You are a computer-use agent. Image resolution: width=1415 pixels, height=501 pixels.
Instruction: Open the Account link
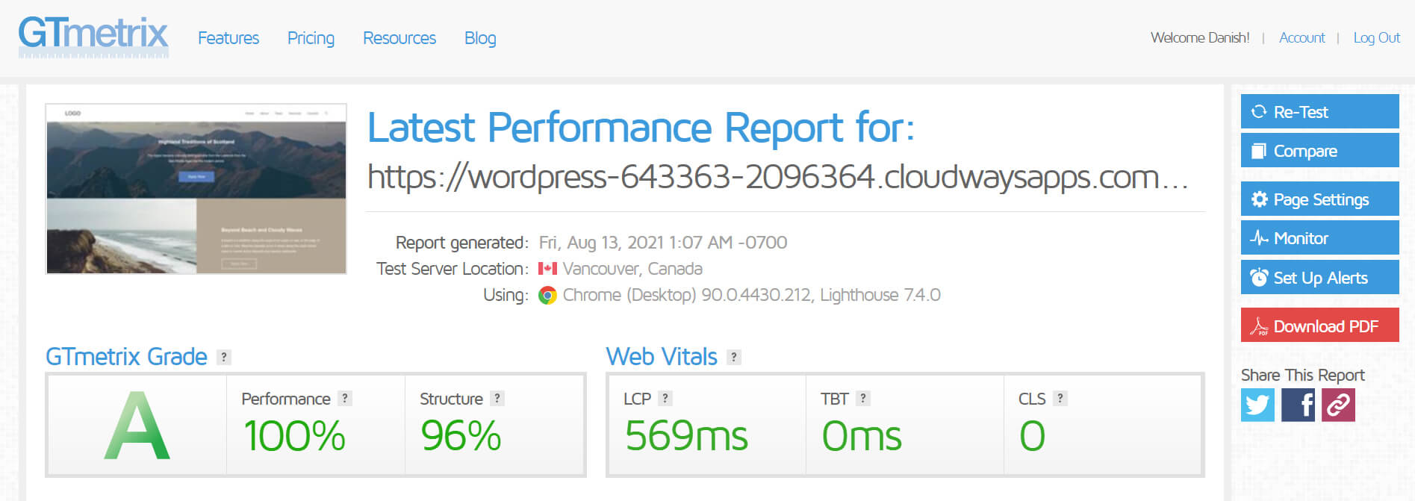pos(1302,37)
